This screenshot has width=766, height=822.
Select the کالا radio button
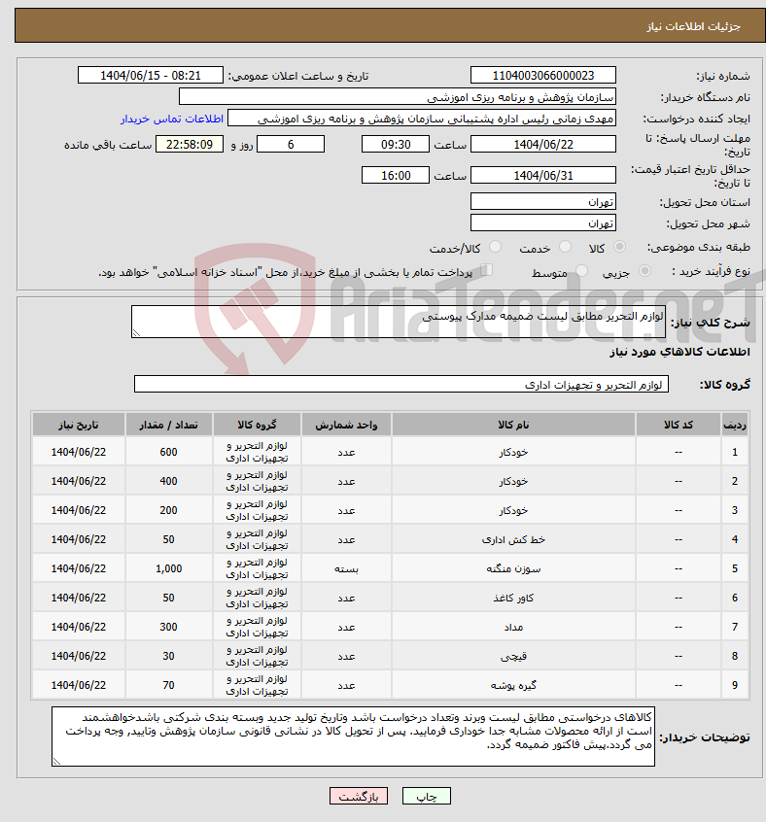click(619, 247)
